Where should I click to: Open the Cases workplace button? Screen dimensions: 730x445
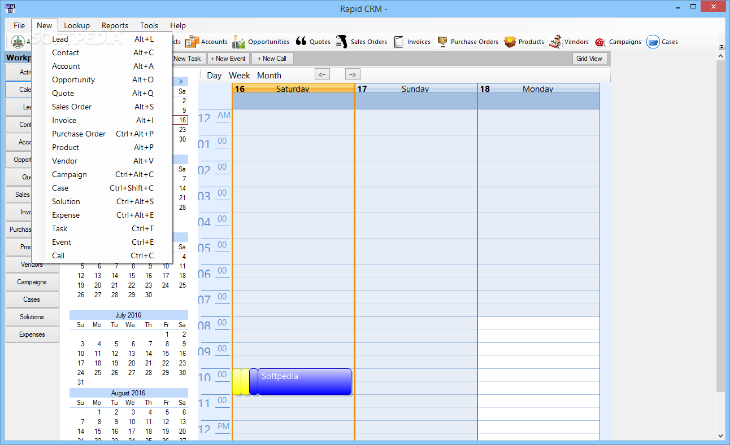pos(32,299)
